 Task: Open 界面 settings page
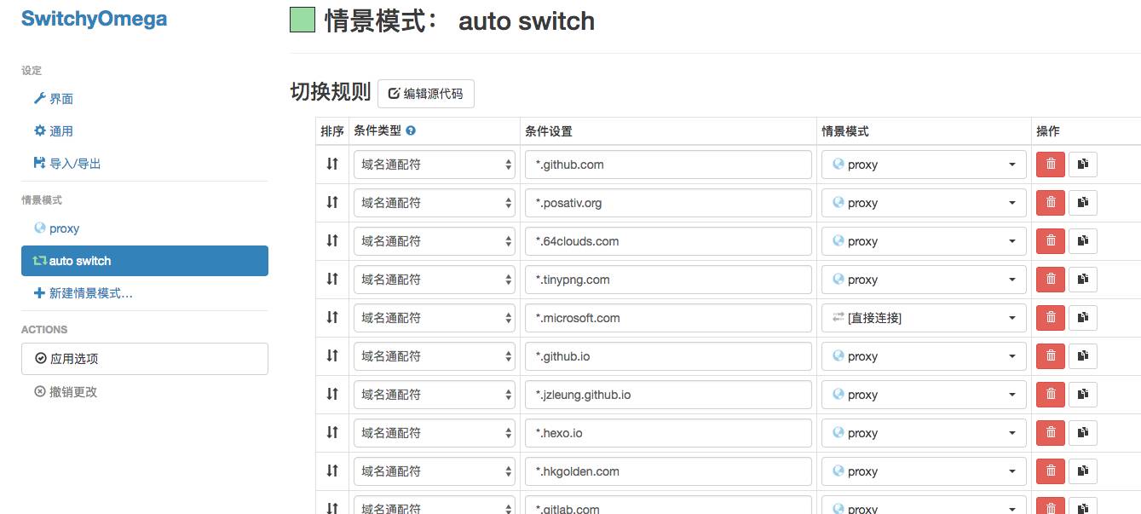(x=54, y=99)
